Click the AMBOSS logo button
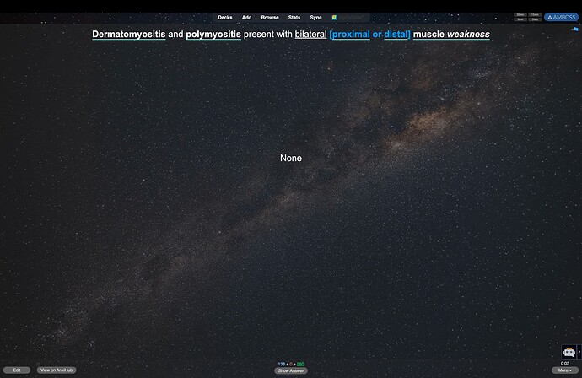This screenshot has height=378, width=582. [561, 17]
